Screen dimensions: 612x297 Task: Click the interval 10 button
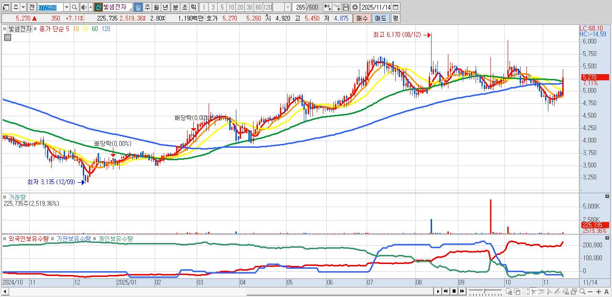pos(231,7)
